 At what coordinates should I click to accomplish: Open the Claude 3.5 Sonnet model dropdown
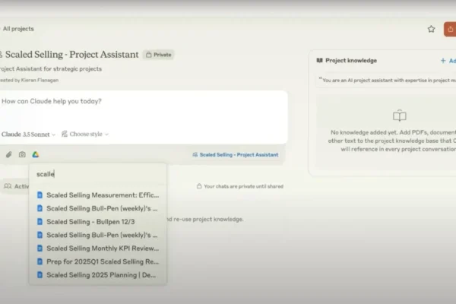(x=28, y=134)
